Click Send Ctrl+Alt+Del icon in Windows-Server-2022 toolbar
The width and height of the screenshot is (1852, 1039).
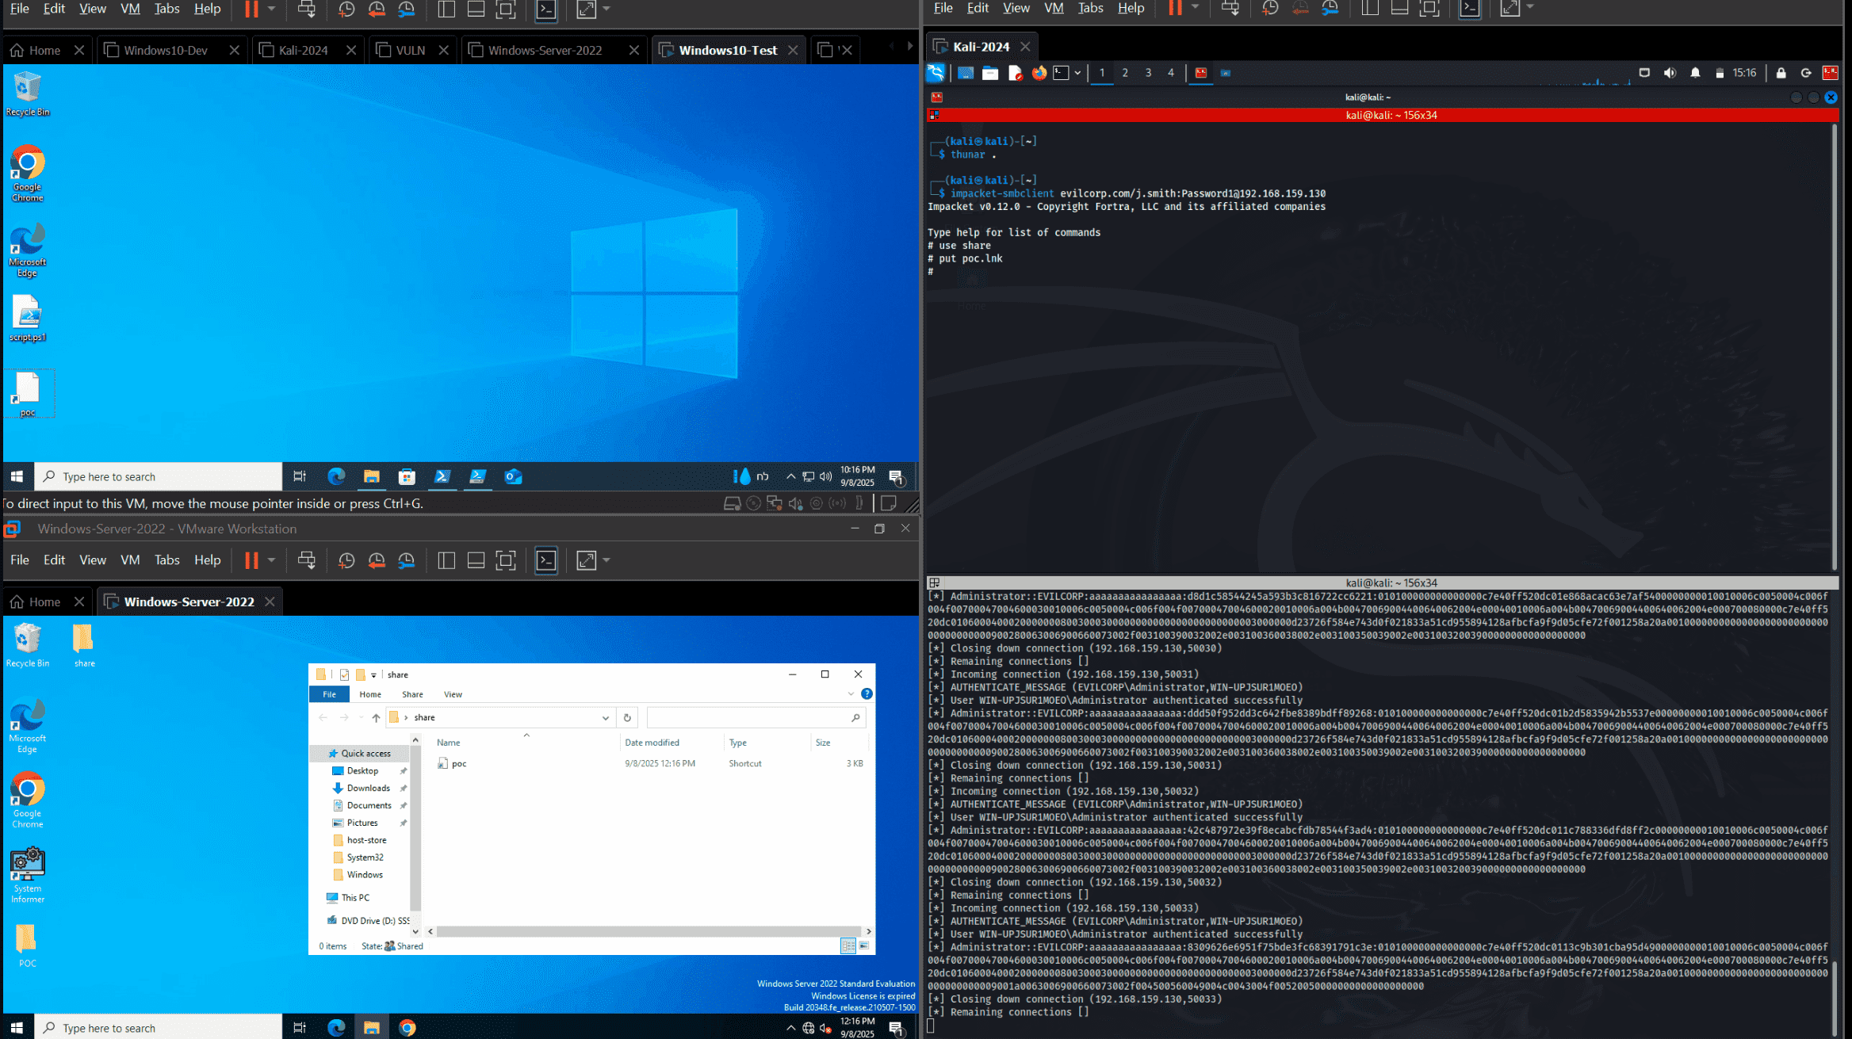306,561
